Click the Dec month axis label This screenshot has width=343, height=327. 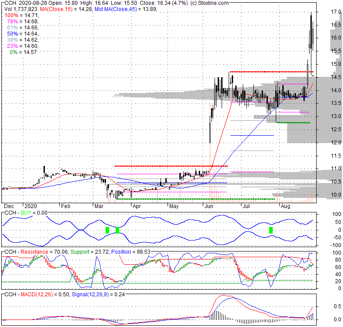coord(9,206)
